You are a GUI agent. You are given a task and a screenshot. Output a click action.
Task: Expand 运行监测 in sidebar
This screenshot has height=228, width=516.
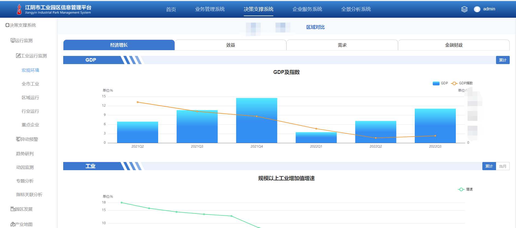(24, 40)
